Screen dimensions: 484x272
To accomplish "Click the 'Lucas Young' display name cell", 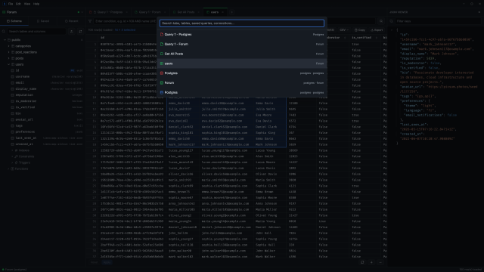I will (x=270, y=150).
